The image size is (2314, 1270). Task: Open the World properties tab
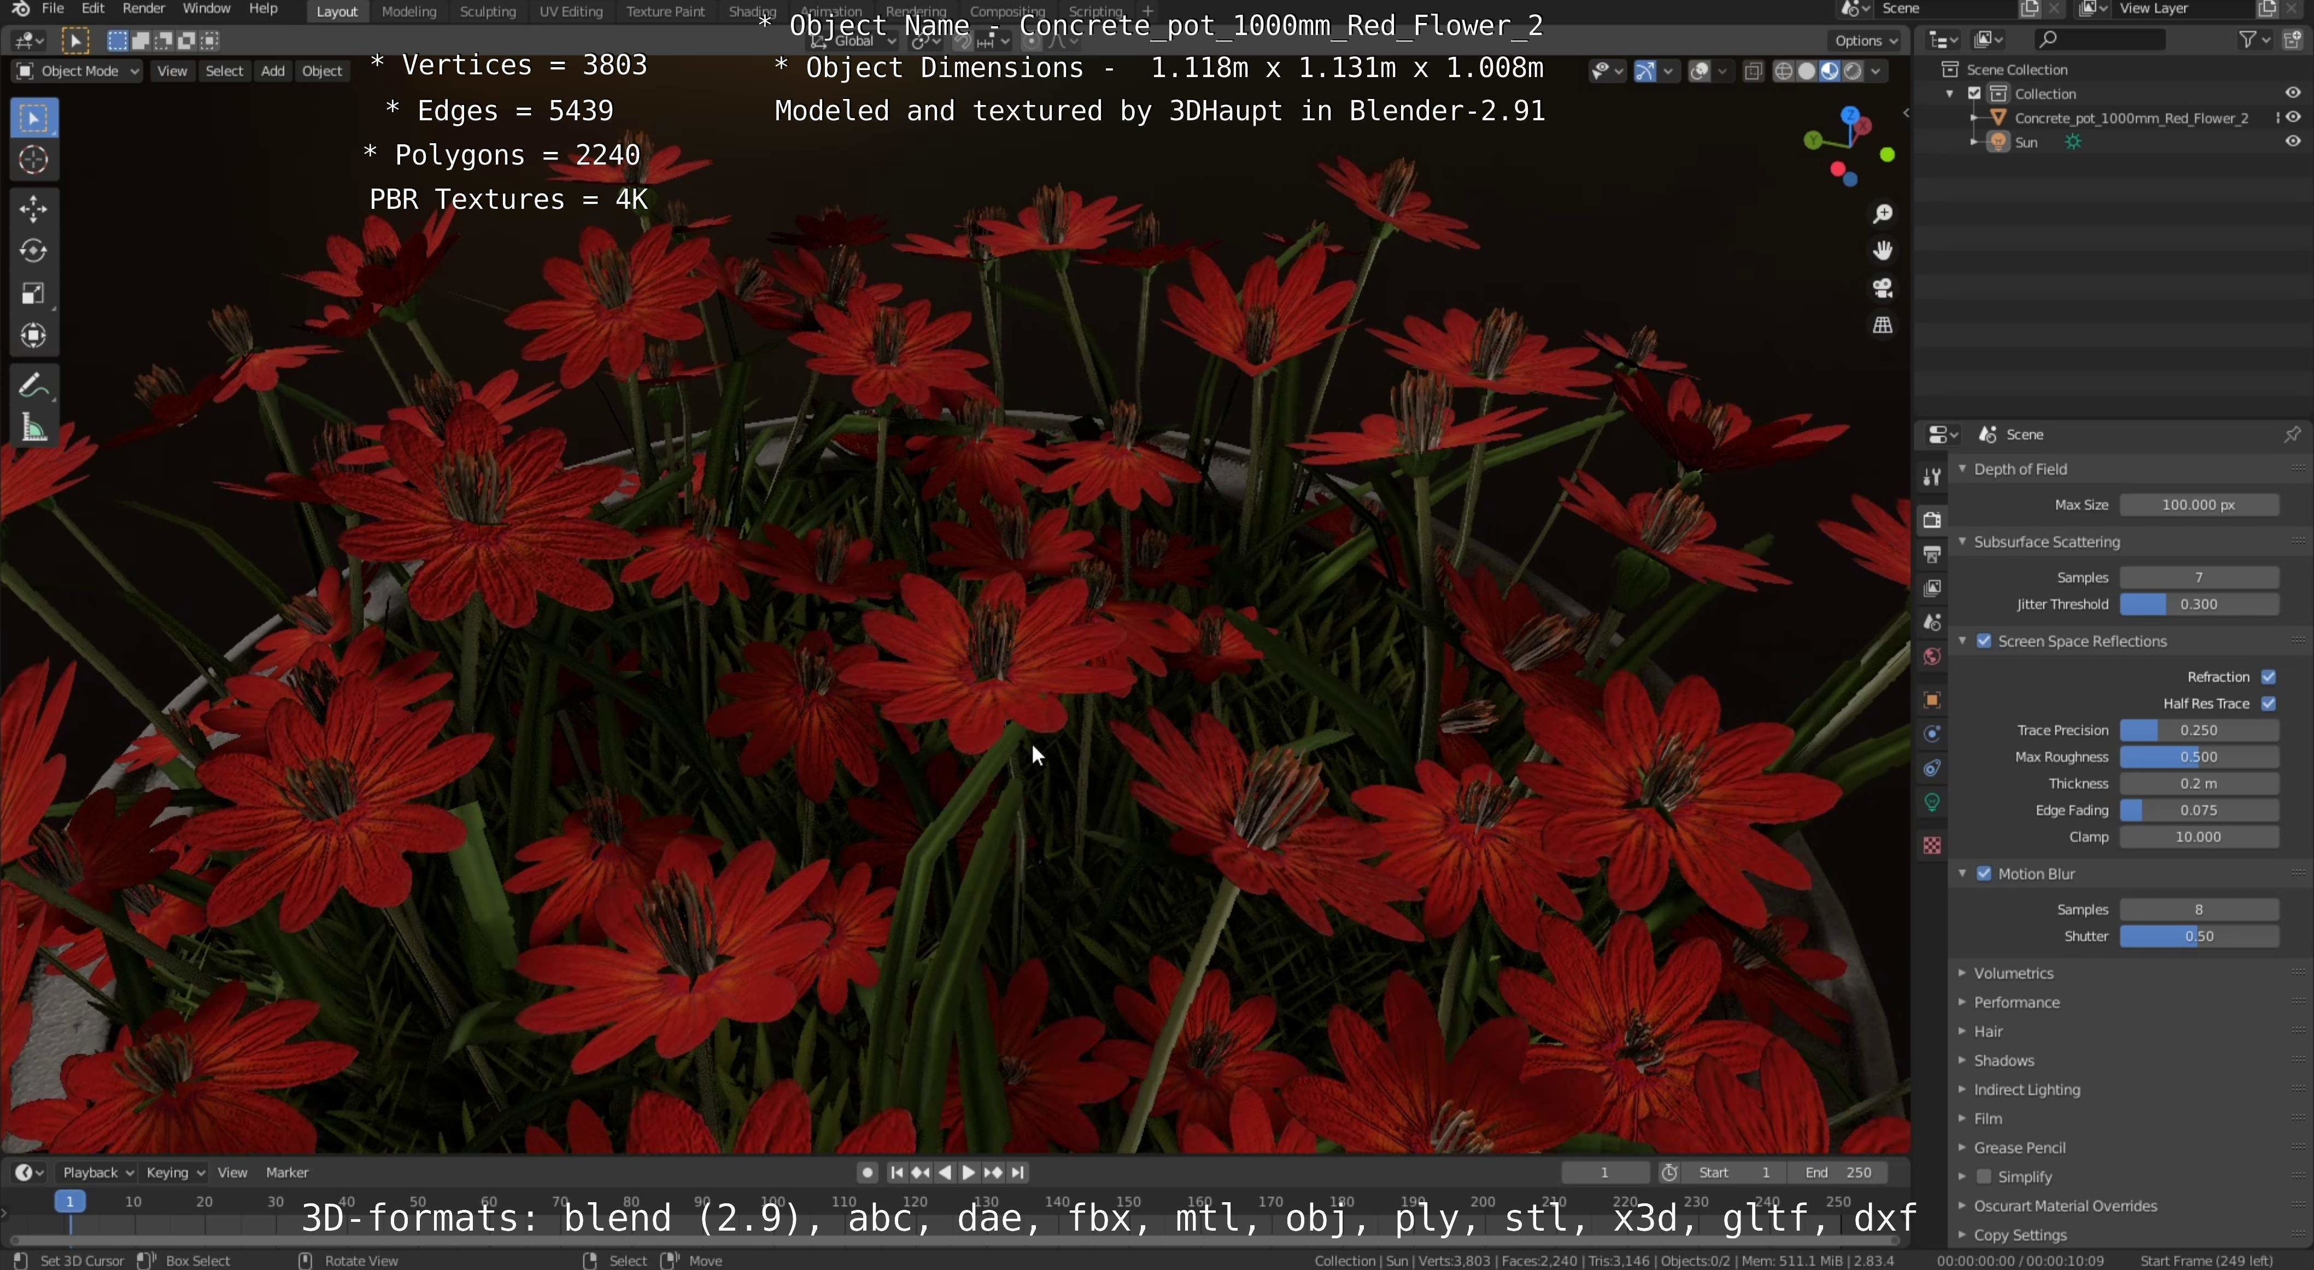pyautogui.click(x=1932, y=657)
